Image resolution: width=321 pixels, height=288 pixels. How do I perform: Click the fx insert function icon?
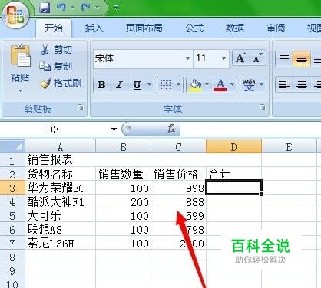[171, 129]
